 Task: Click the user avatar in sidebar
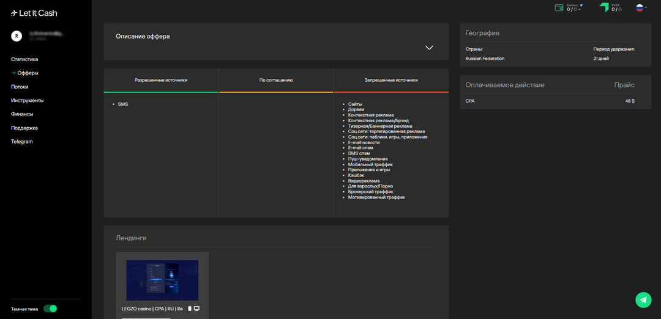point(17,36)
